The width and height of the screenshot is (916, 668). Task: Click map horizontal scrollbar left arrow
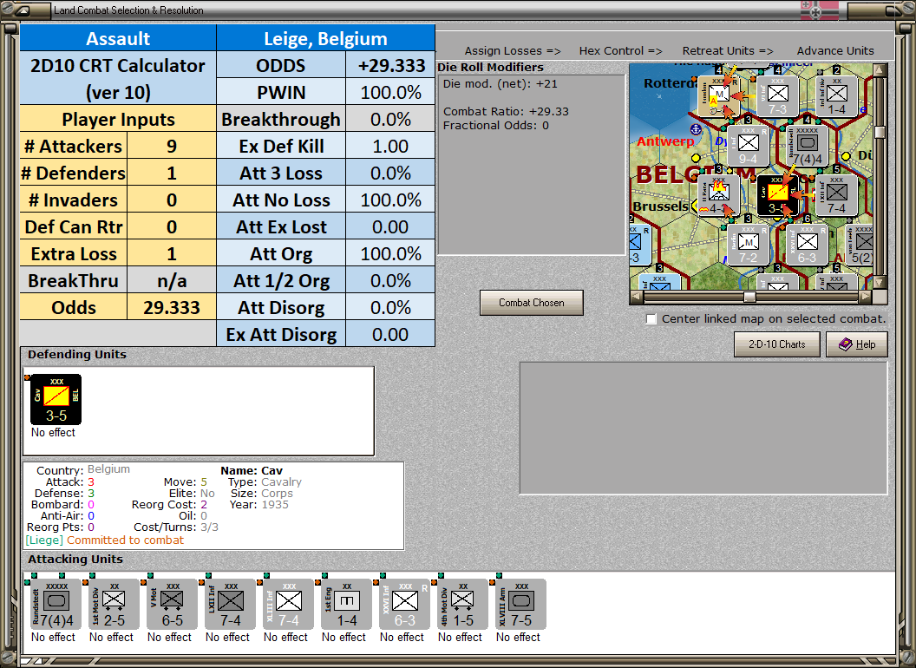pos(637,297)
